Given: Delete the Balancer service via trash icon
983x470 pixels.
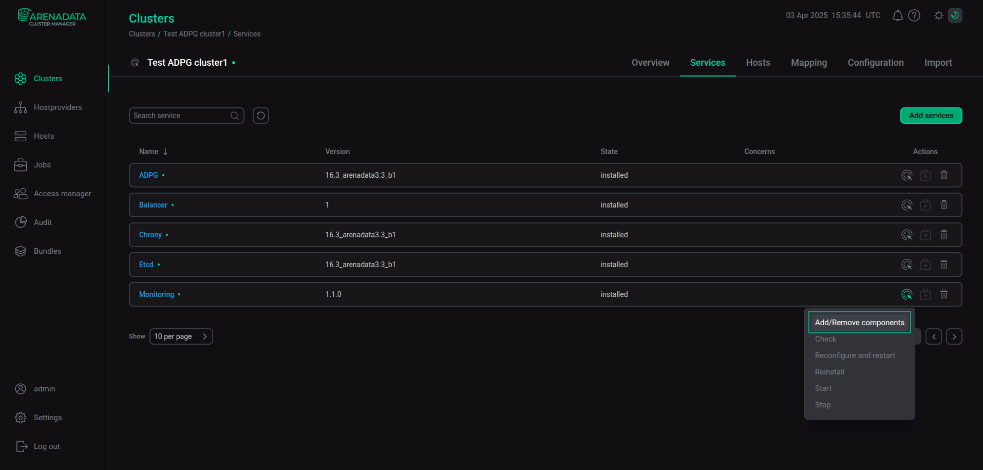Looking at the screenshot, I should [x=944, y=205].
